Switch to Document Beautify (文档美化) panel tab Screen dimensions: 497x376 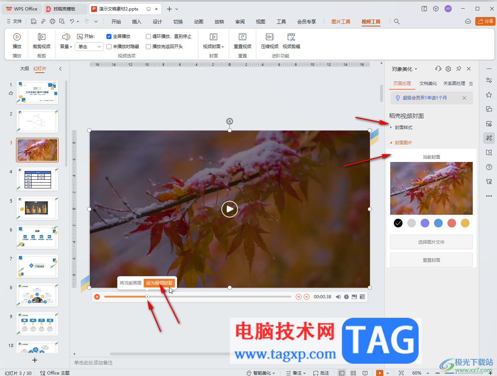coord(428,84)
